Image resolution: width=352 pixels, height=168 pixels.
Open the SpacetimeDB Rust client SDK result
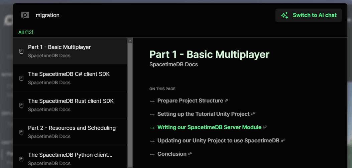click(70, 105)
